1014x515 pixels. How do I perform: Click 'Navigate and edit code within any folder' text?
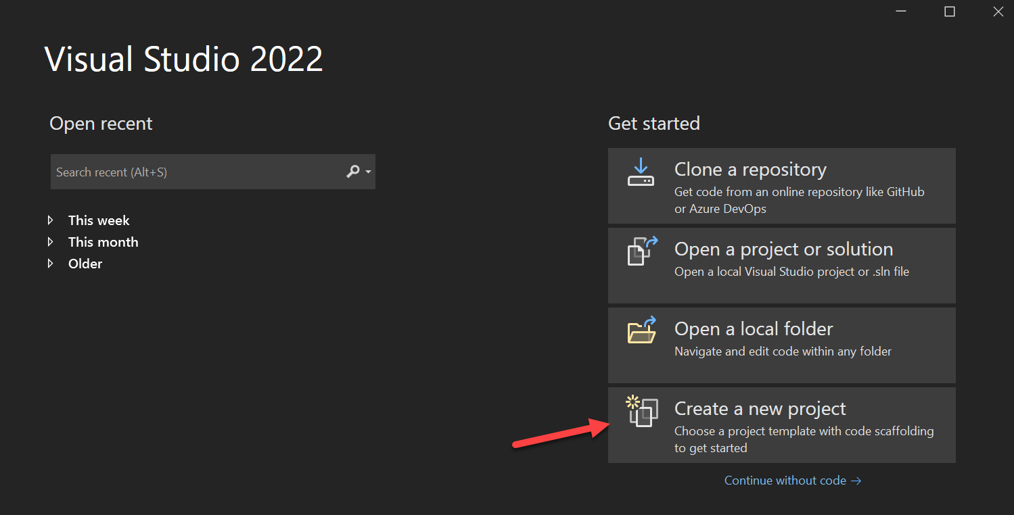pyautogui.click(x=783, y=351)
